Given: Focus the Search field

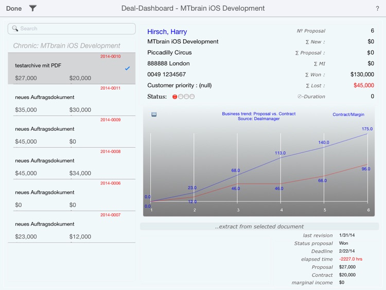Looking at the screenshot, I should pyautogui.click(x=72, y=28).
